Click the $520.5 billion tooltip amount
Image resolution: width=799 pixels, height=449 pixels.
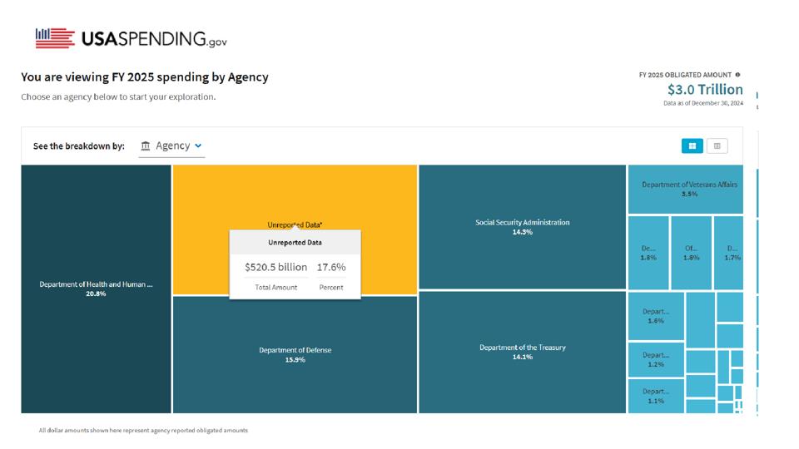pyautogui.click(x=275, y=267)
